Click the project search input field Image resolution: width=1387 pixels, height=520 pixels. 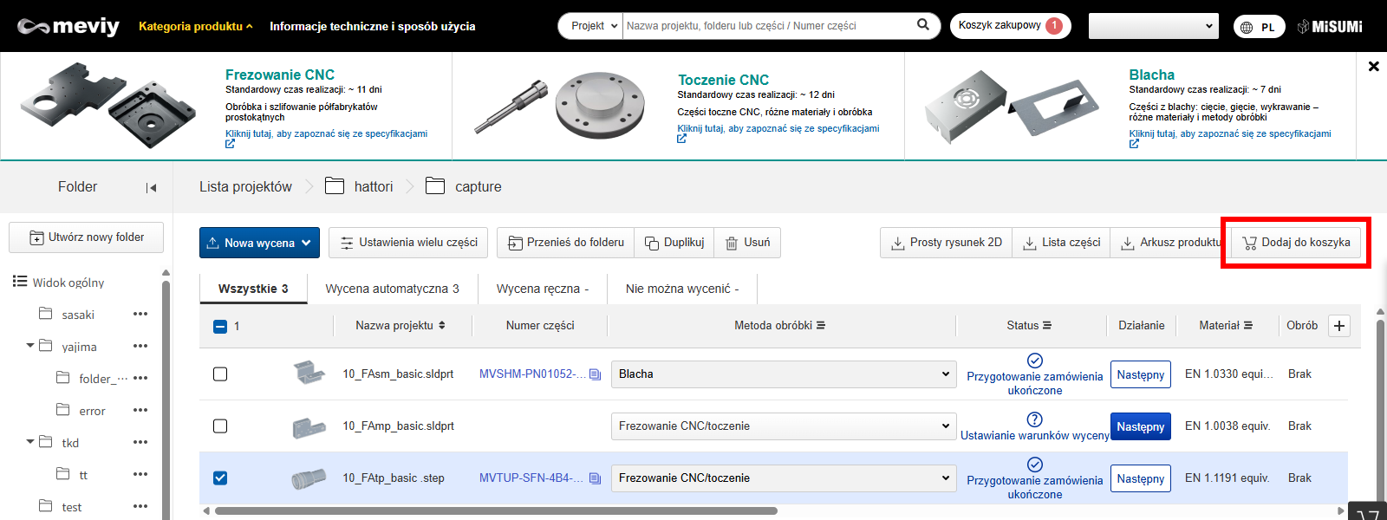[x=767, y=26]
